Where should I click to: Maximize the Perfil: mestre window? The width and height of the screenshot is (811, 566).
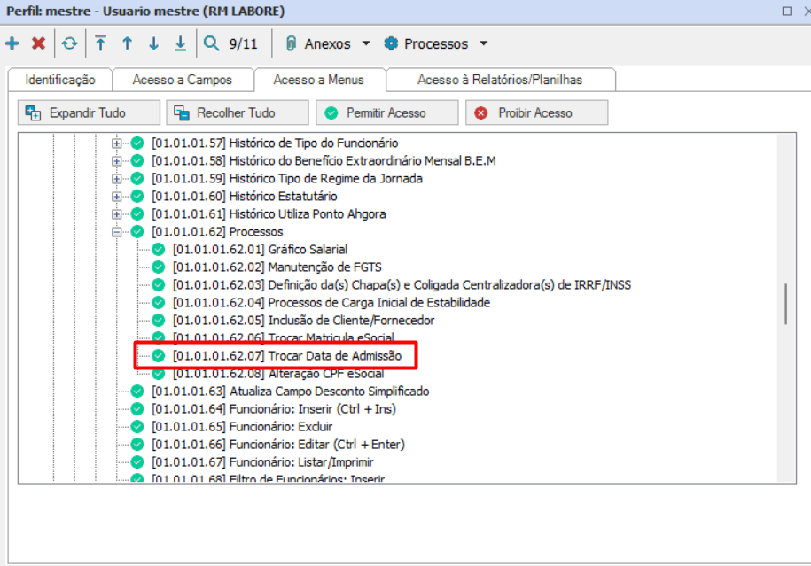[787, 11]
